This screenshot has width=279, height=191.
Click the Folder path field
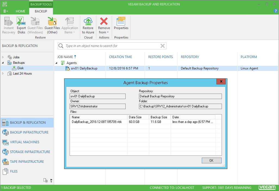click(x=180, y=106)
